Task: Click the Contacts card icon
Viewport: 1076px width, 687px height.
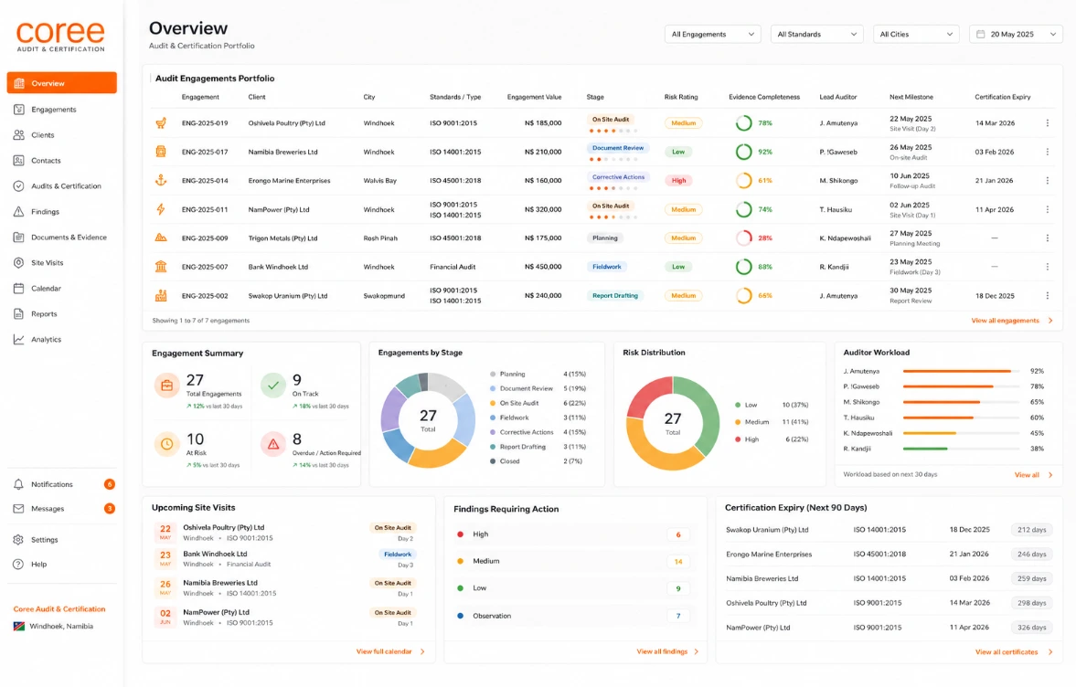Action: (18, 161)
